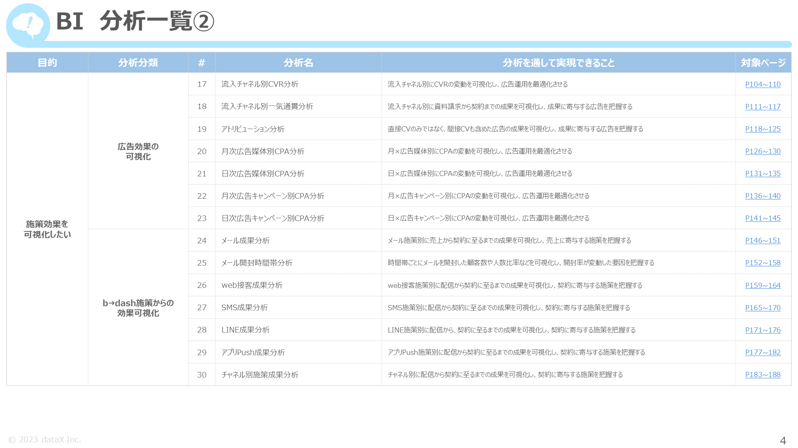The width and height of the screenshot is (798, 448).
Task: Click the slide page number 4
Action: 783,441
